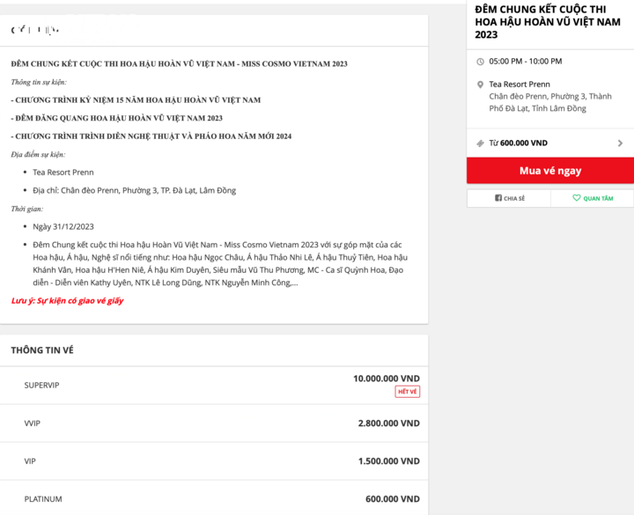Expand the price chevron beside Từ 600.000 VND
634x515 pixels.
(620, 143)
